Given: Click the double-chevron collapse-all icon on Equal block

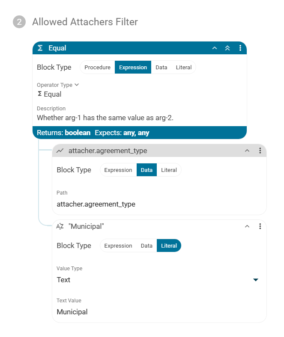Looking at the screenshot, I should click(227, 48).
